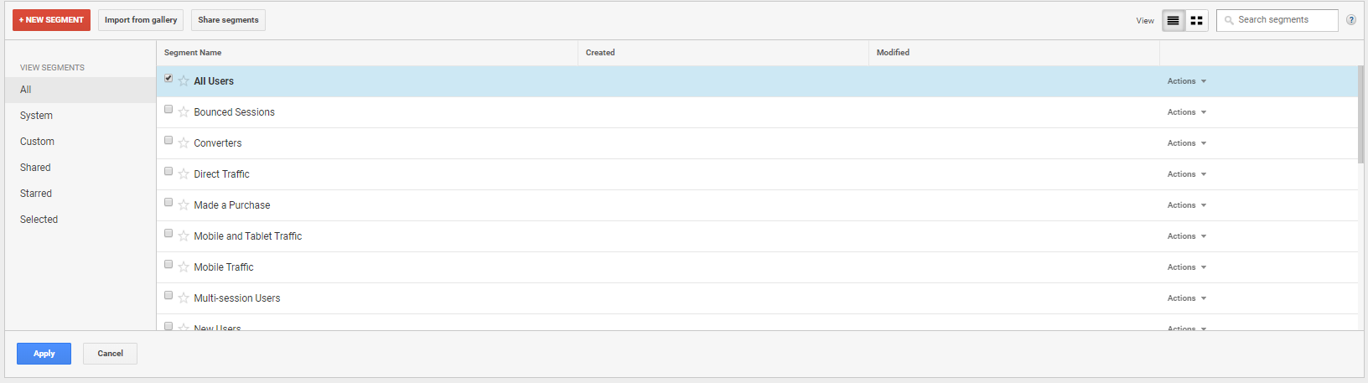Screen dimensions: 1368x383
Task: Expand Actions menu for Mobile and Tablet Traffic
Action: tap(1186, 236)
